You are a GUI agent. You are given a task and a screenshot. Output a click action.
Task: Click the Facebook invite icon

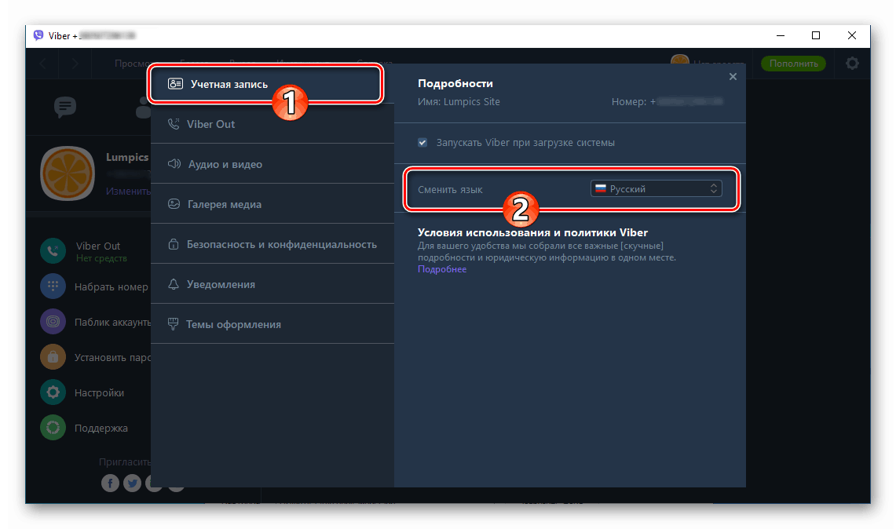click(x=110, y=483)
